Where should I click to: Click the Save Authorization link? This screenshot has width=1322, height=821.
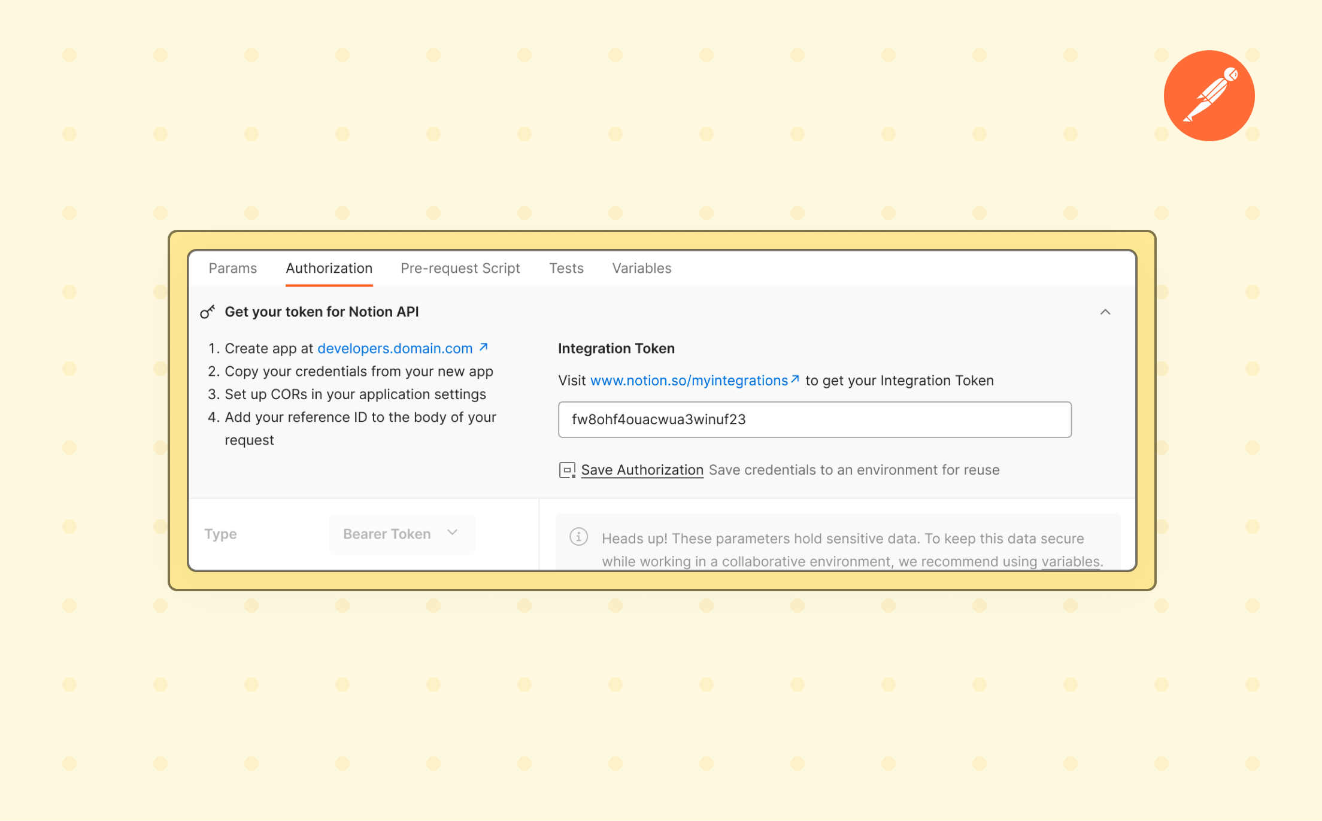coord(642,470)
